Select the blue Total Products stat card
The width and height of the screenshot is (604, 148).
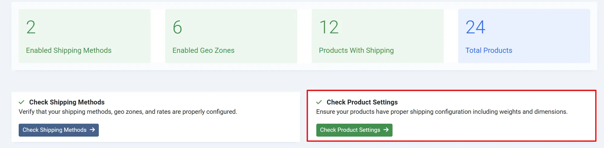click(x=524, y=36)
